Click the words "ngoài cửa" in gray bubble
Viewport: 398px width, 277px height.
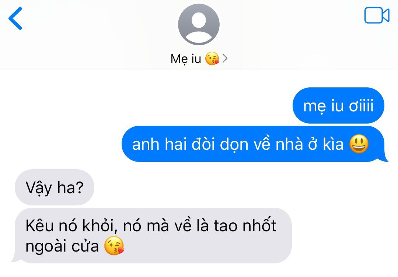pos(62,246)
